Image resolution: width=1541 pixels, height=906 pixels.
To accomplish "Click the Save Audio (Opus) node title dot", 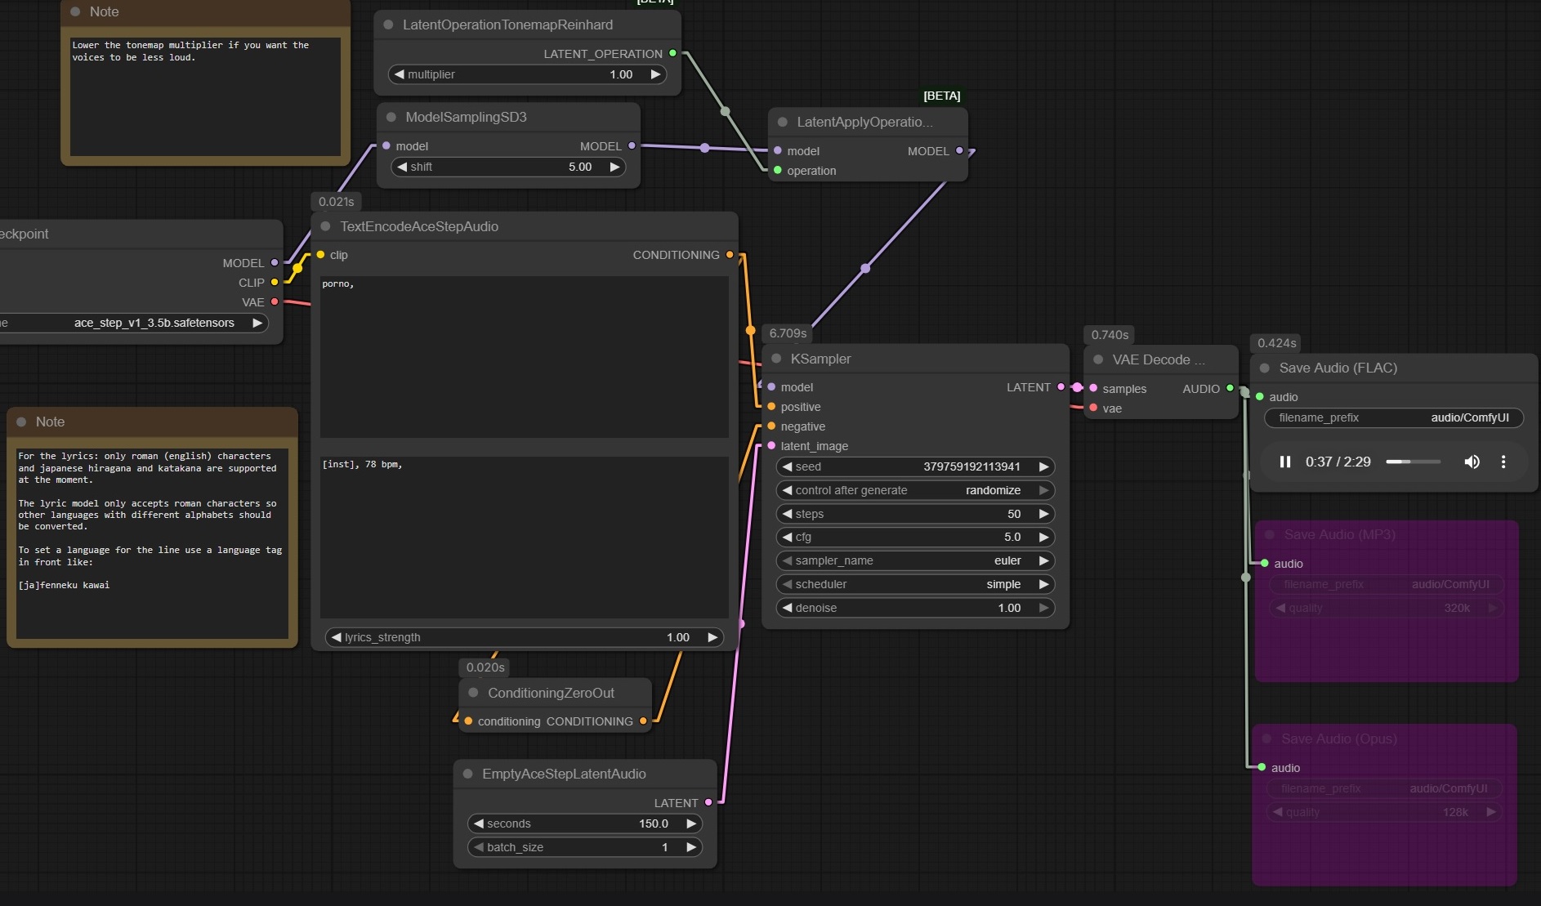I will 1267,739.
